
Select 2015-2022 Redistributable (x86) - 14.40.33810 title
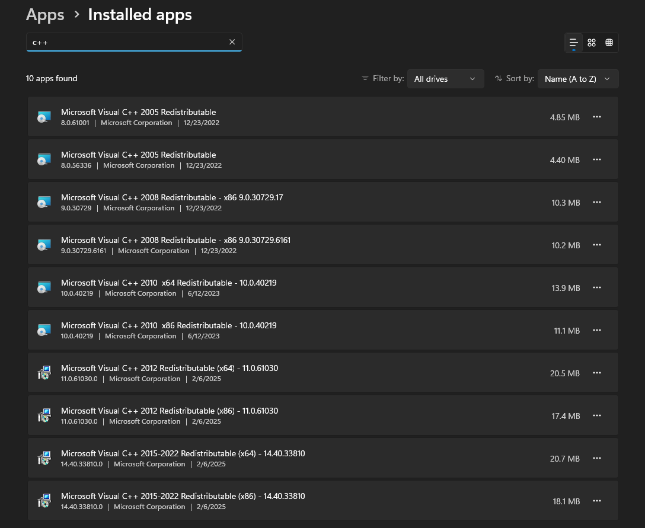point(183,497)
